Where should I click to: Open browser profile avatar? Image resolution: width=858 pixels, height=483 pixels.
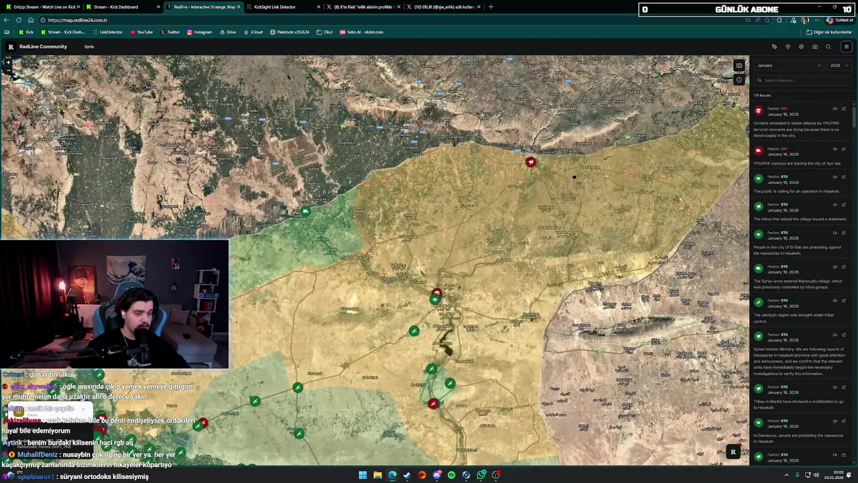pyautogui.click(x=804, y=20)
